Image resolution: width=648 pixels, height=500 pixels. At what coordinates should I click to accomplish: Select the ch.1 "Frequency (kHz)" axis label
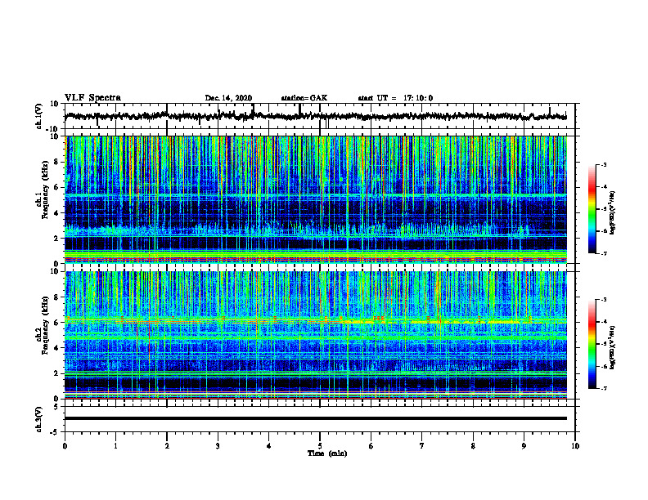pos(43,190)
